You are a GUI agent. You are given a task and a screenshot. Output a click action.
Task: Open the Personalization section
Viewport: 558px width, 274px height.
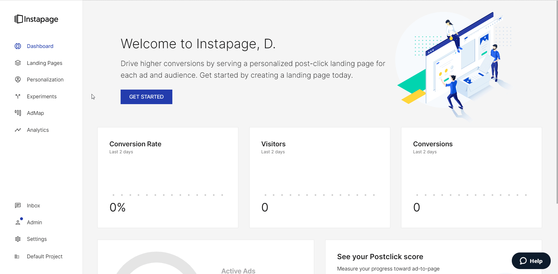coord(45,80)
